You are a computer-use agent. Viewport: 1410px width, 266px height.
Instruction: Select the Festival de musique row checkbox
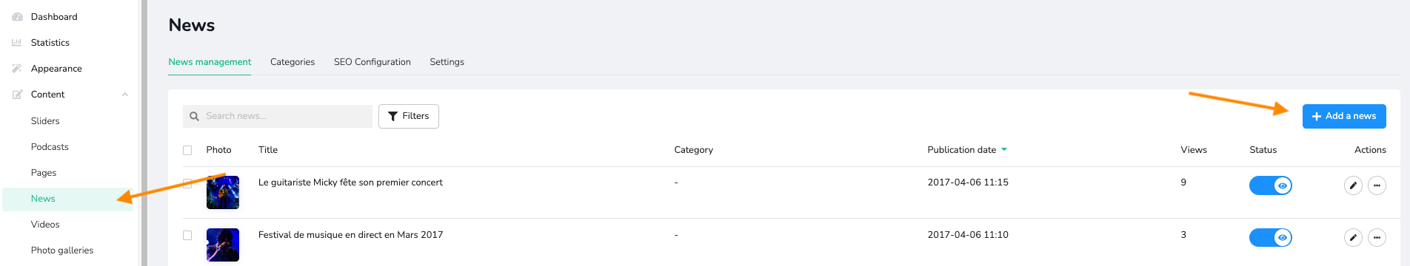click(187, 235)
